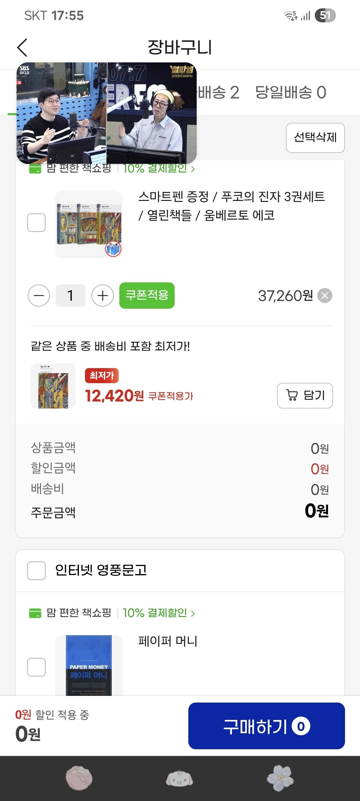Image resolution: width=360 pixels, height=801 pixels.
Task: Open the floating SBS radio video
Action: click(107, 113)
